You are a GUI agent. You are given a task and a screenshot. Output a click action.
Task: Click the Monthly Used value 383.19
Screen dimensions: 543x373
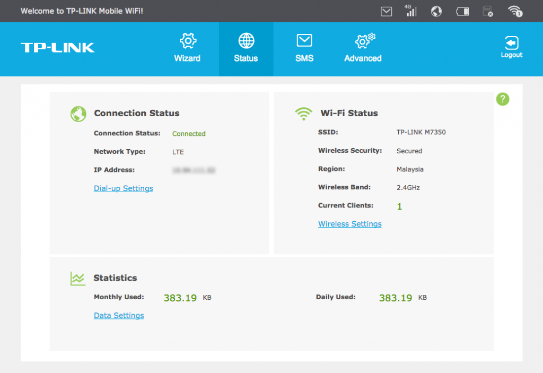(180, 298)
